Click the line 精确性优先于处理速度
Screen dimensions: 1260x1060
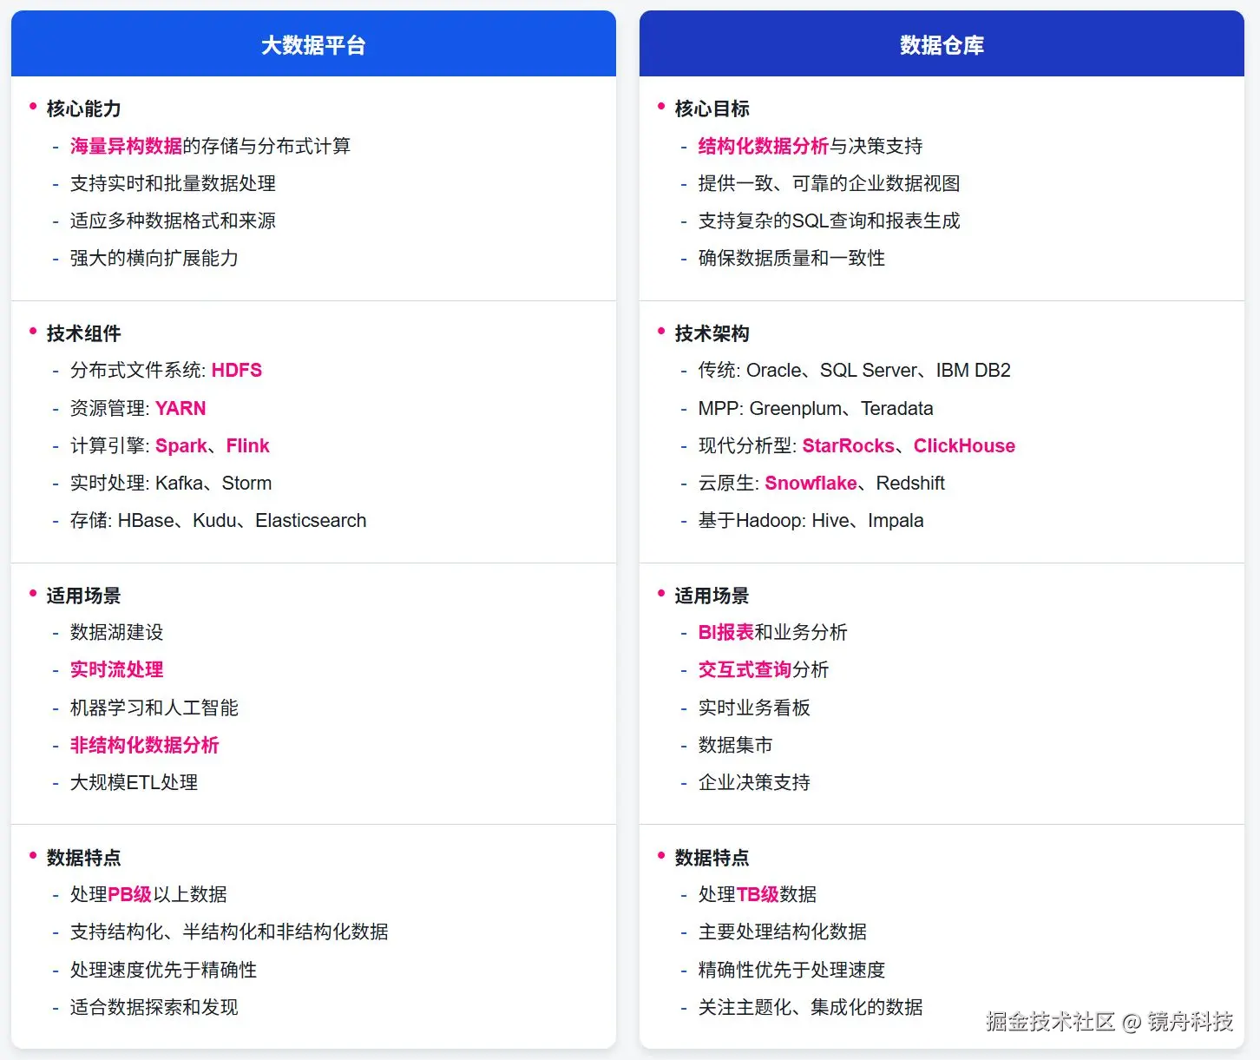(x=791, y=970)
